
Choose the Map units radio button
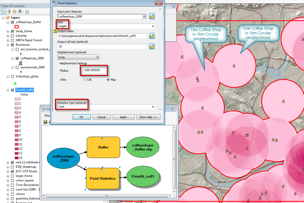(108, 79)
